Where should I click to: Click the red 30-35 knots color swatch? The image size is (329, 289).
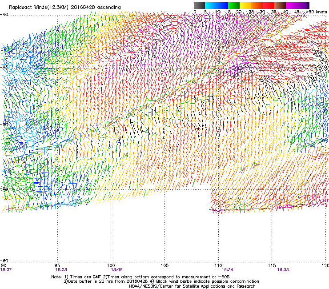point(269,5)
